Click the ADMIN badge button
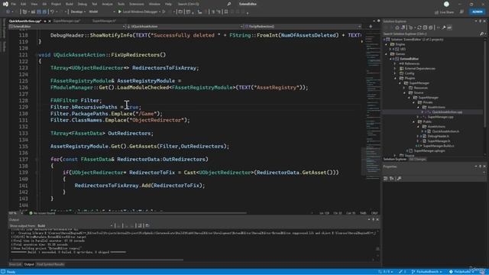 477,12
